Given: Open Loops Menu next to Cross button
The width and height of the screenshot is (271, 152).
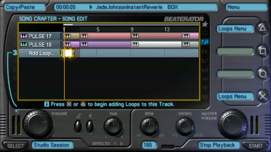Looking at the screenshot, I should [x=235, y=96].
